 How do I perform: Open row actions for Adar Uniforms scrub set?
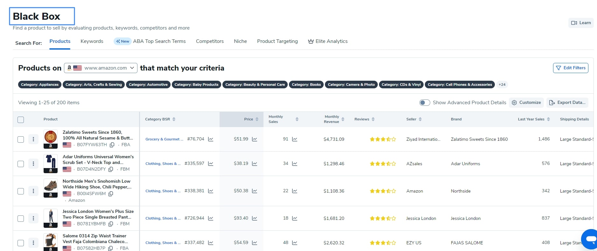point(33,164)
